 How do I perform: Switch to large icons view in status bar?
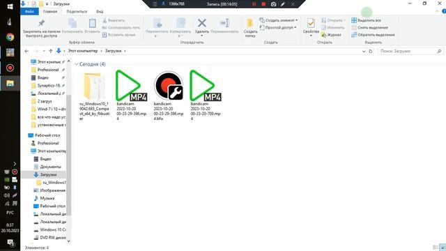(443, 248)
